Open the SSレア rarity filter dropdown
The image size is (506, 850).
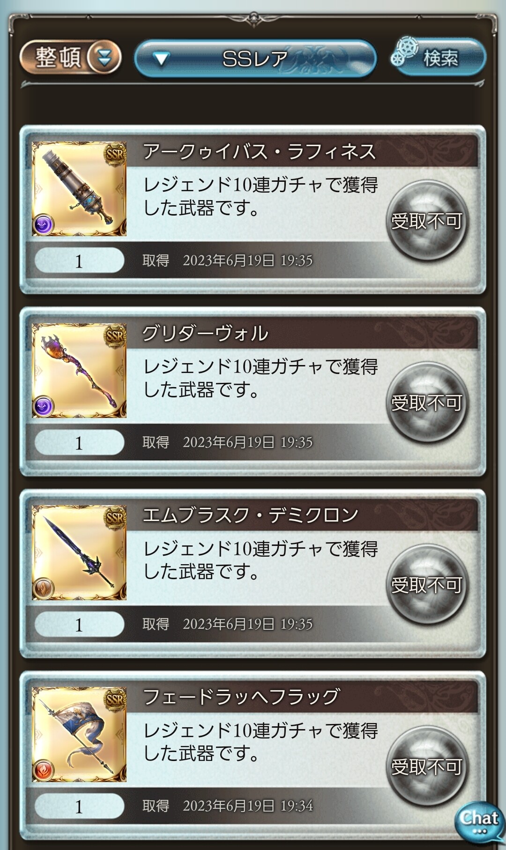255,59
